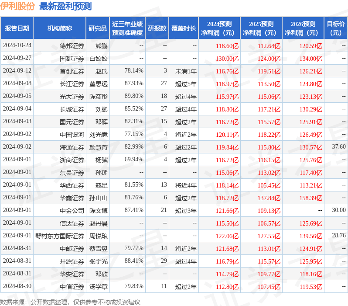Click analyst name 汤学章
This screenshot has height=306, width=348.
[x=99, y=287]
